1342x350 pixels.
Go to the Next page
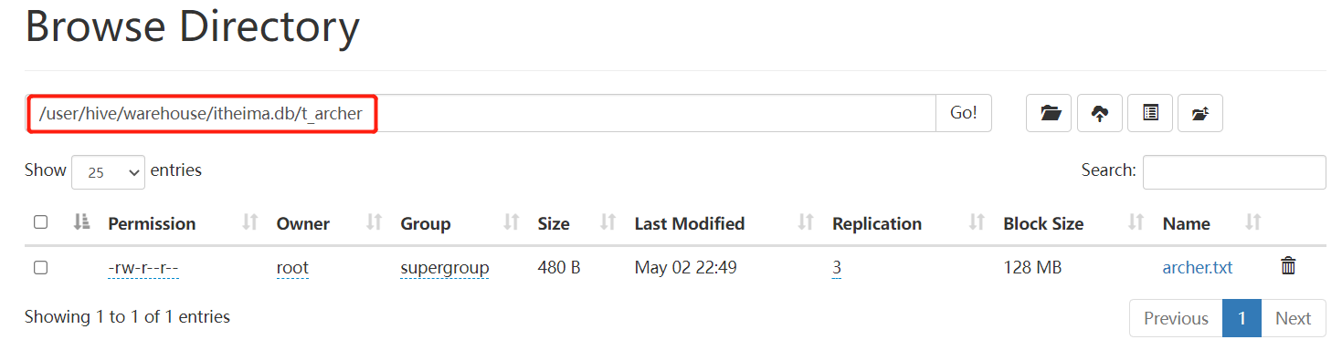[1293, 318]
